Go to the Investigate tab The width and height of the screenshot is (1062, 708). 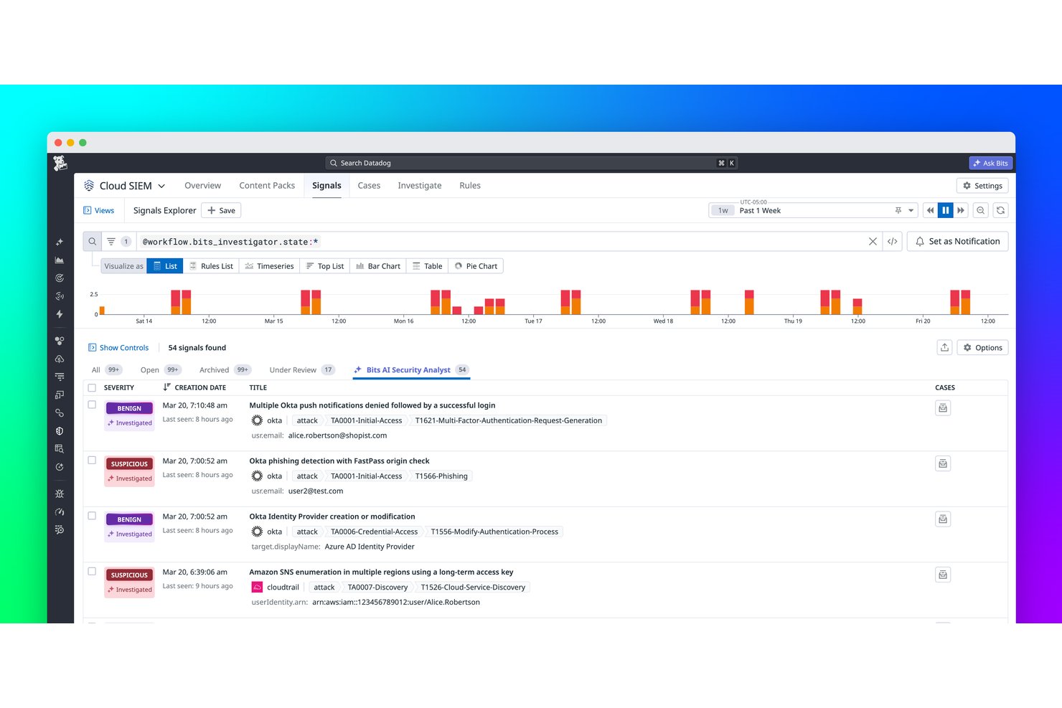pyautogui.click(x=420, y=185)
